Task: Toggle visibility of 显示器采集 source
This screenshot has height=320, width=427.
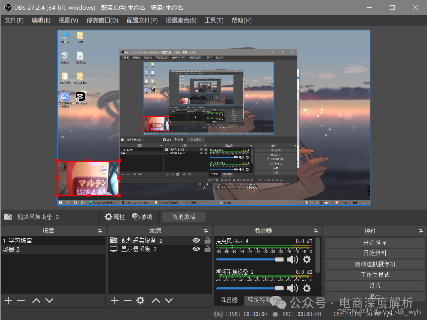Action: [x=196, y=249]
